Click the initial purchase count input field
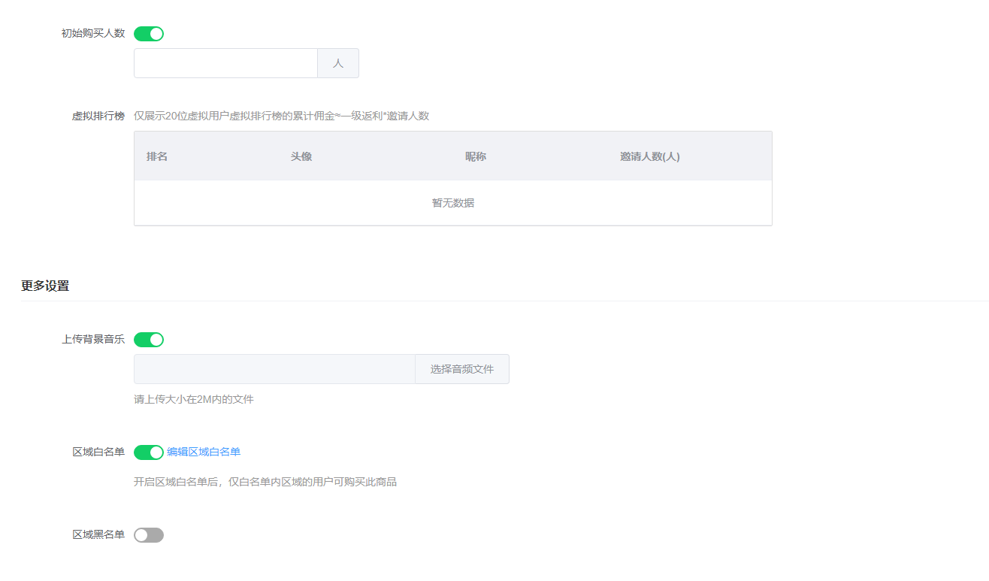The width and height of the screenshot is (989, 581). (225, 63)
